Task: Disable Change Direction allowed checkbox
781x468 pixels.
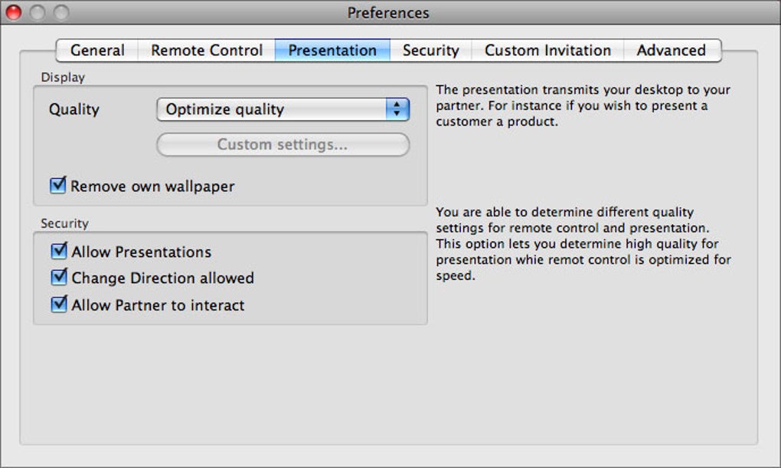Action: 59,278
